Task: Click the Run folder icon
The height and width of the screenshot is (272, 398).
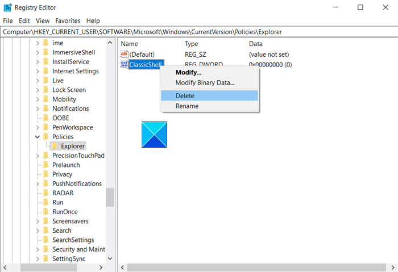Action: 46,202
